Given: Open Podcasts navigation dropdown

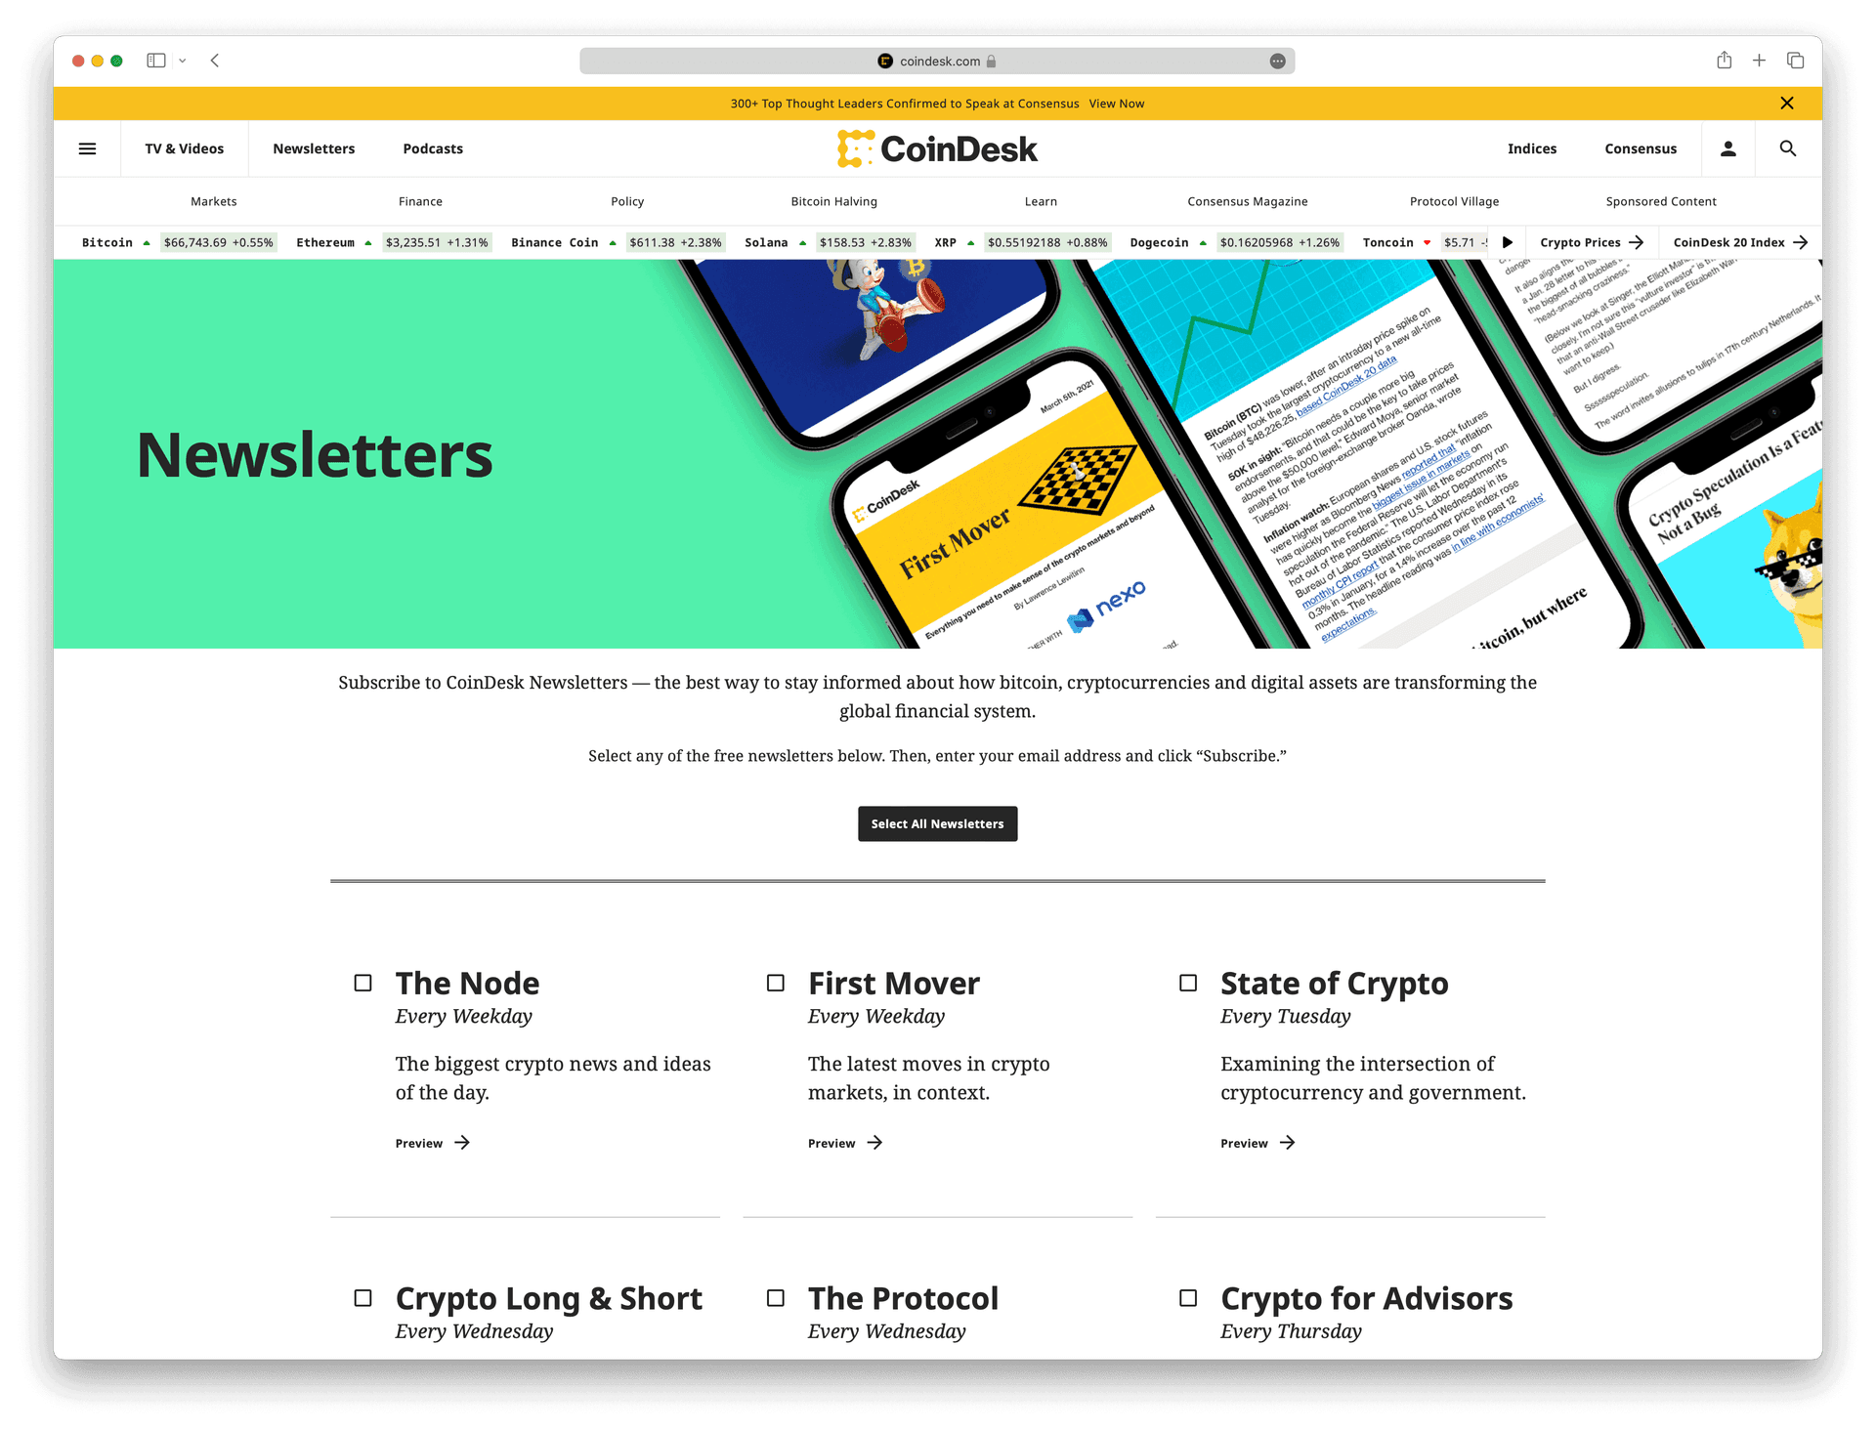Looking at the screenshot, I should 431,147.
